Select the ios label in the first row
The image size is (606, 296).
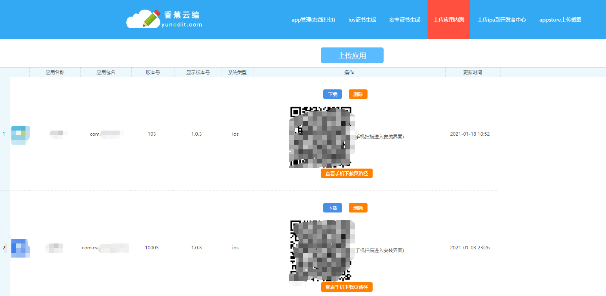coord(235,134)
